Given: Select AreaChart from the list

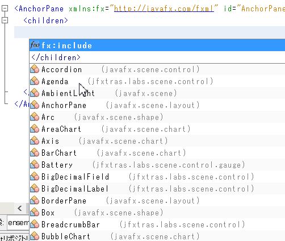Looking at the screenshot, I should point(157,129).
